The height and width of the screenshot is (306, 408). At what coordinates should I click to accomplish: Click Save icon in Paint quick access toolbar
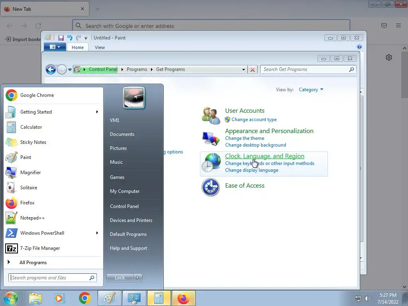tap(61, 38)
